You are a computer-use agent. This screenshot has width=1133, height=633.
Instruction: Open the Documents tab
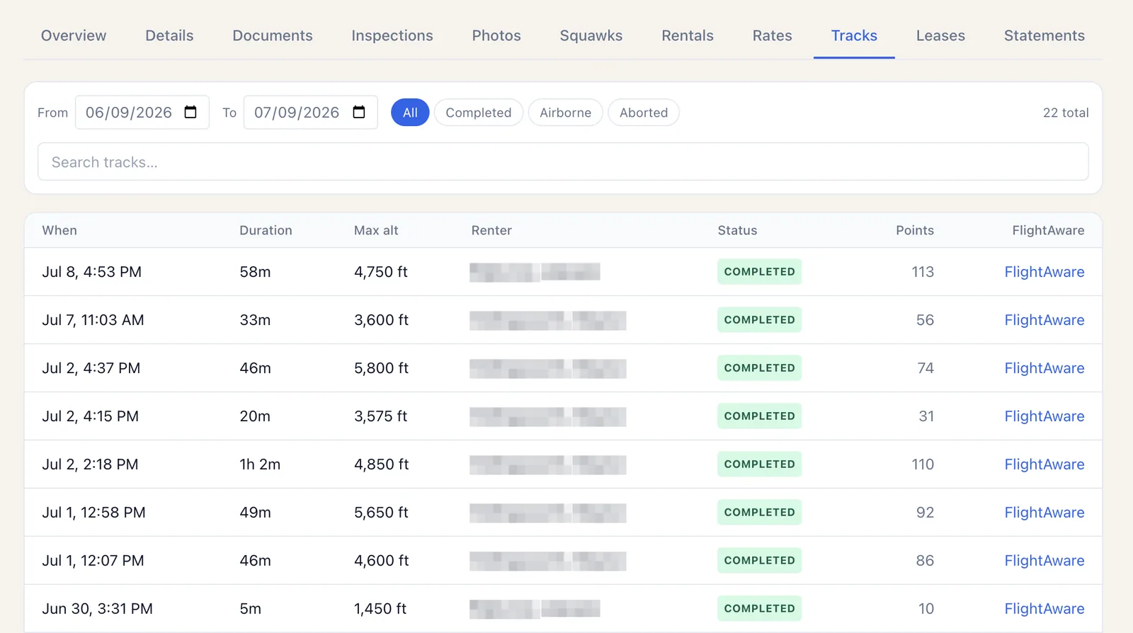tap(273, 35)
